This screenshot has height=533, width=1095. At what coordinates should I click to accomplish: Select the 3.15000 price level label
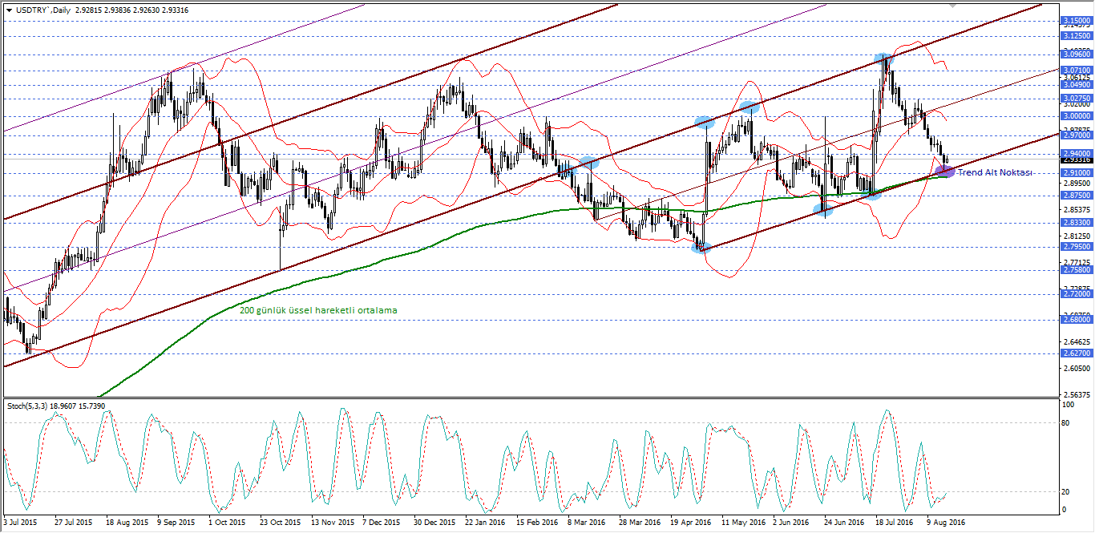(x=1076, y=21)
